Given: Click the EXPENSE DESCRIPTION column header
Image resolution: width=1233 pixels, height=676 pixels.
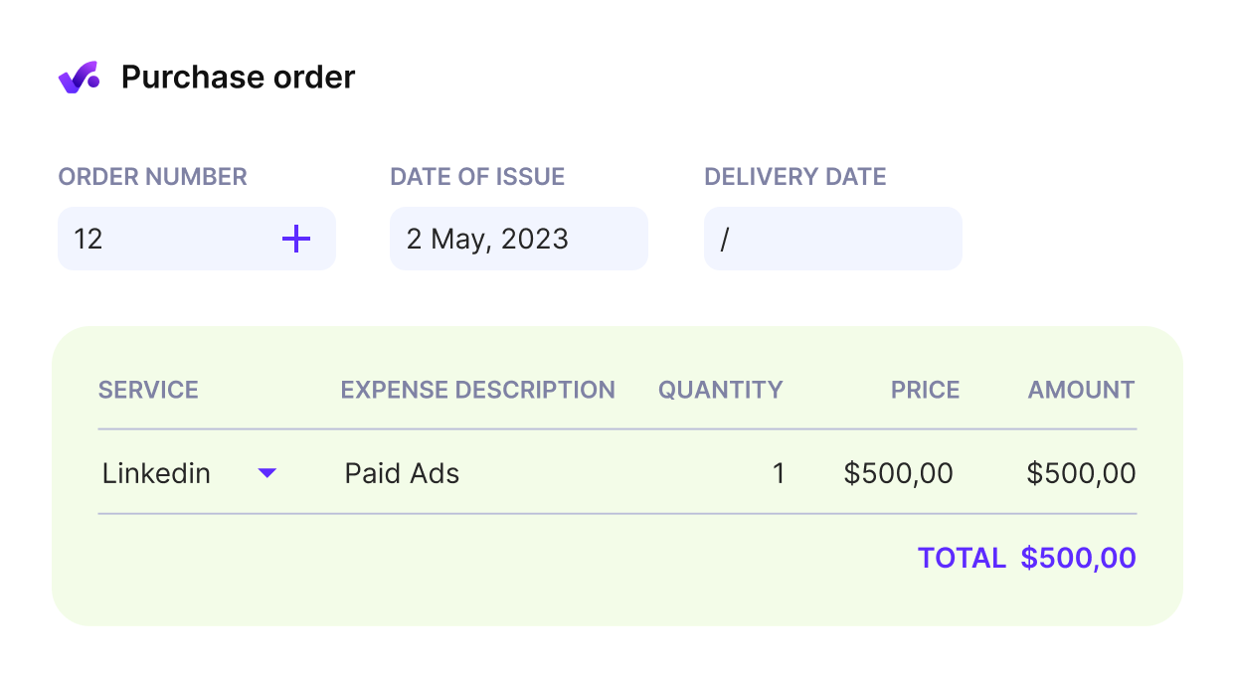Looking at the screenshot, I should coord(478,390).
